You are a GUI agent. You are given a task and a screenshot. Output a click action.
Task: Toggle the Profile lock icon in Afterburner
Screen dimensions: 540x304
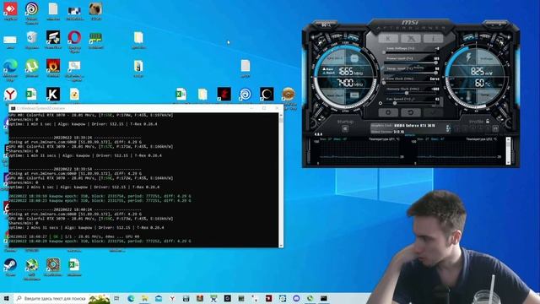click(x=488, y=122)
